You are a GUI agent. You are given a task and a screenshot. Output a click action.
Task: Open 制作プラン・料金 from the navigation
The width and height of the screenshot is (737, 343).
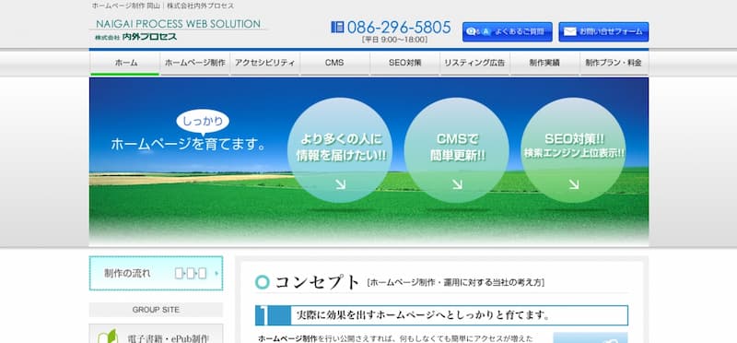[614, 63]
